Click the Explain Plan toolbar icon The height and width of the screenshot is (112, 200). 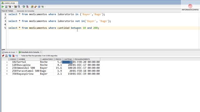[10, 7]
